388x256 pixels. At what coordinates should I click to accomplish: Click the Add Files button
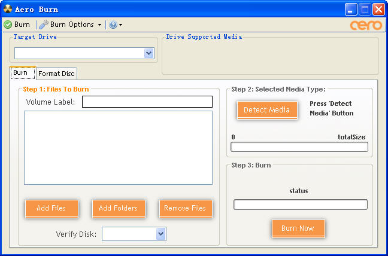click(x=51, y=208)
